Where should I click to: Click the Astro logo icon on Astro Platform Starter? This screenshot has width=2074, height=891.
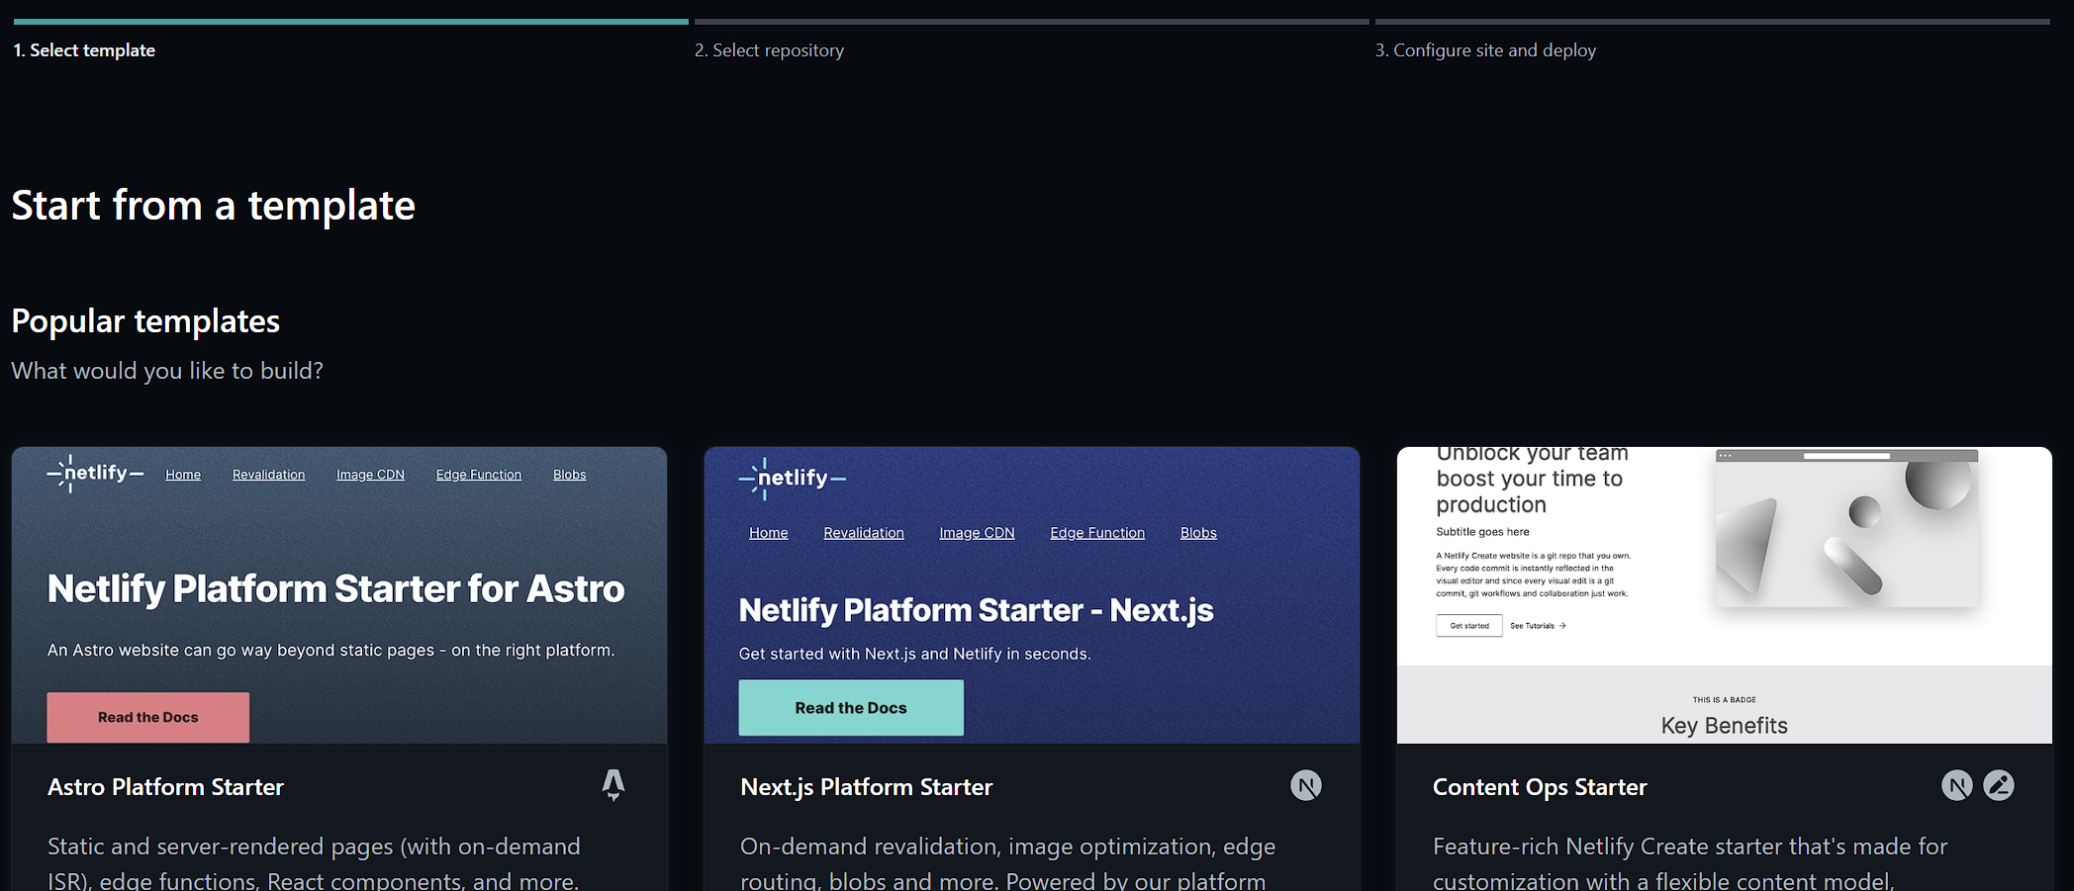[613, 785]
